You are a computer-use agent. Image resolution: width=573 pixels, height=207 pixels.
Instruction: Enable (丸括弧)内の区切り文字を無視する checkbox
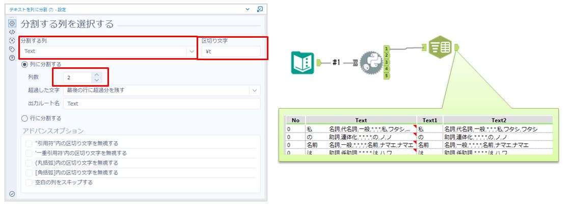click(29, 163)
